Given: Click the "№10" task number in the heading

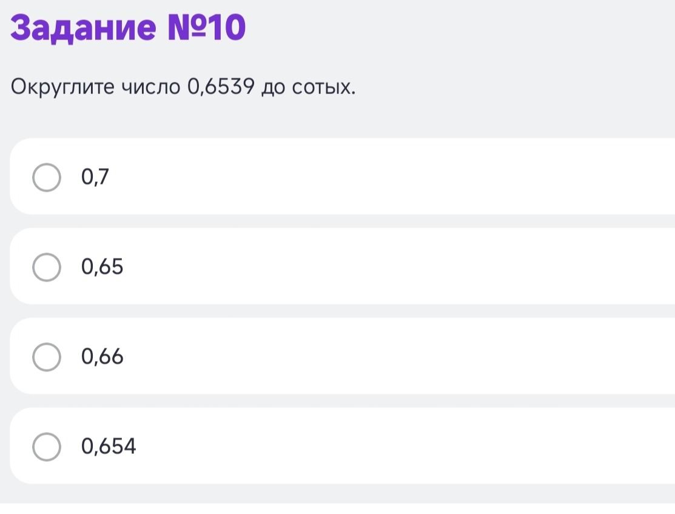Looking at the screenshot, I should (x=207, y=27).
